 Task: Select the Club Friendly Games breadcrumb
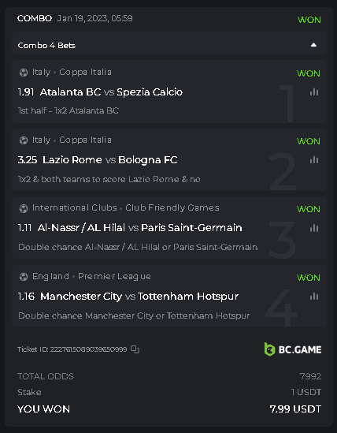(x=172, y=207)
